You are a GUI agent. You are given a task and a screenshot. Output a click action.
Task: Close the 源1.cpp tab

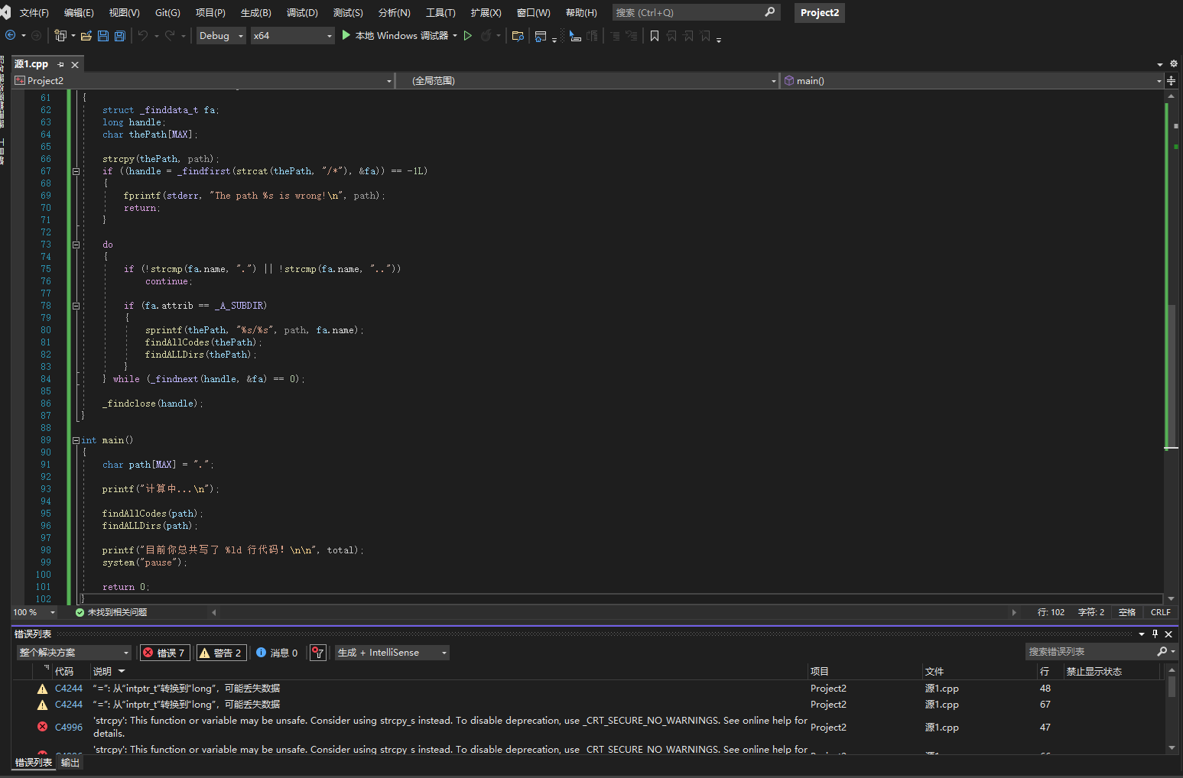[x=75, y=65]
